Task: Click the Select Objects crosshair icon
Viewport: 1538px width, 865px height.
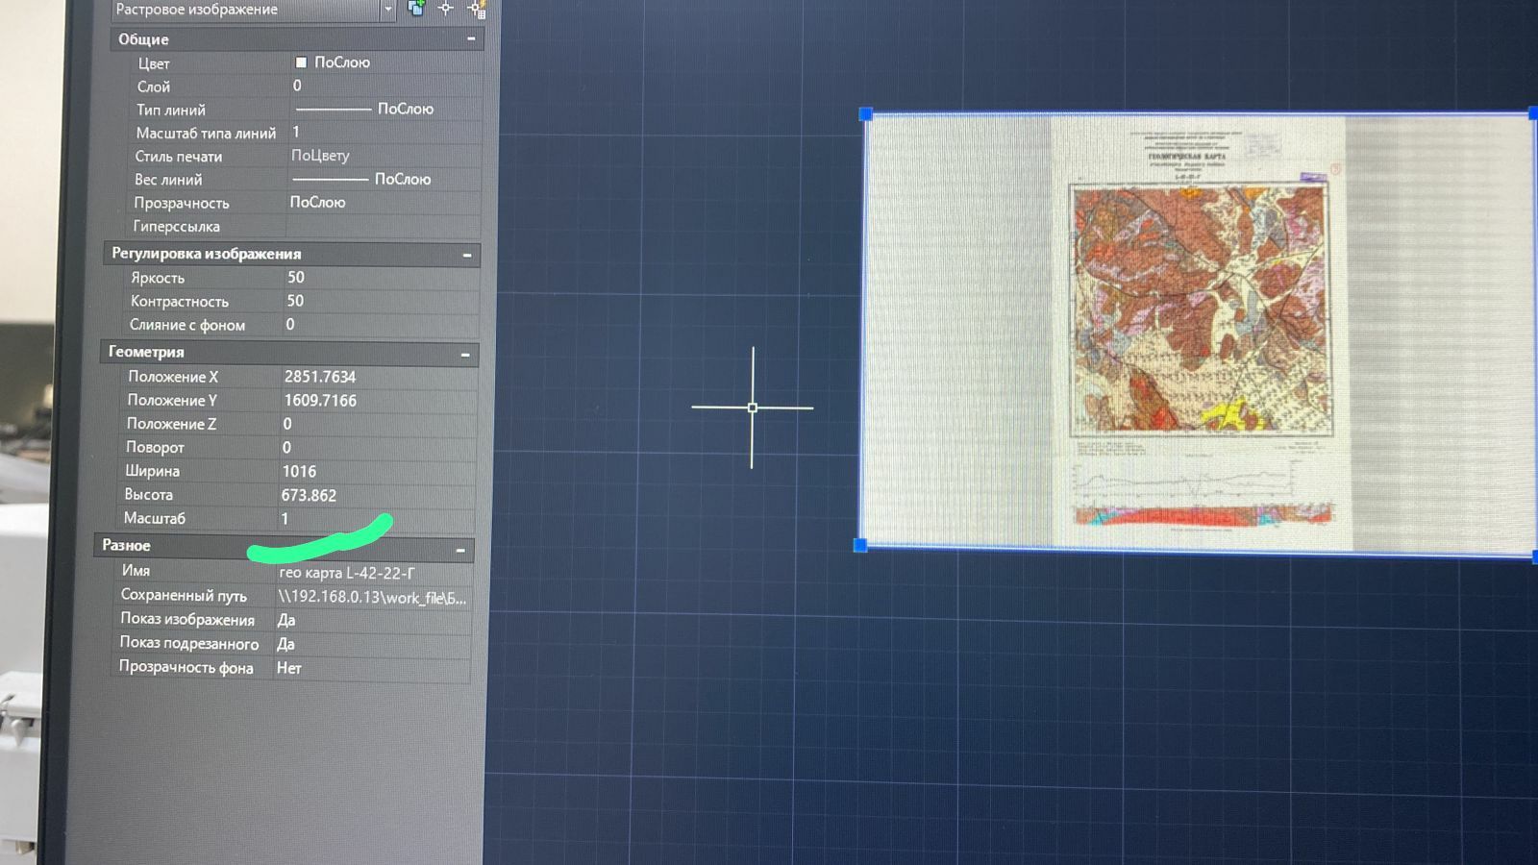Action: click(x=446, y=9)
